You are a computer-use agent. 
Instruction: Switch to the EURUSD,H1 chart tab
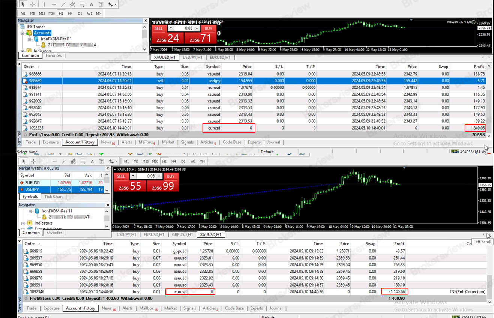(x=220, y=57)
